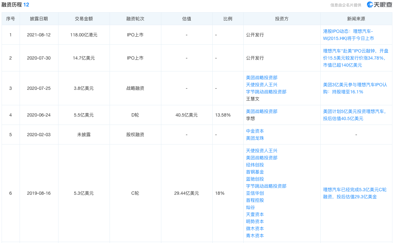Select the date cell 2020-02-03

click(x=39, y=135)
